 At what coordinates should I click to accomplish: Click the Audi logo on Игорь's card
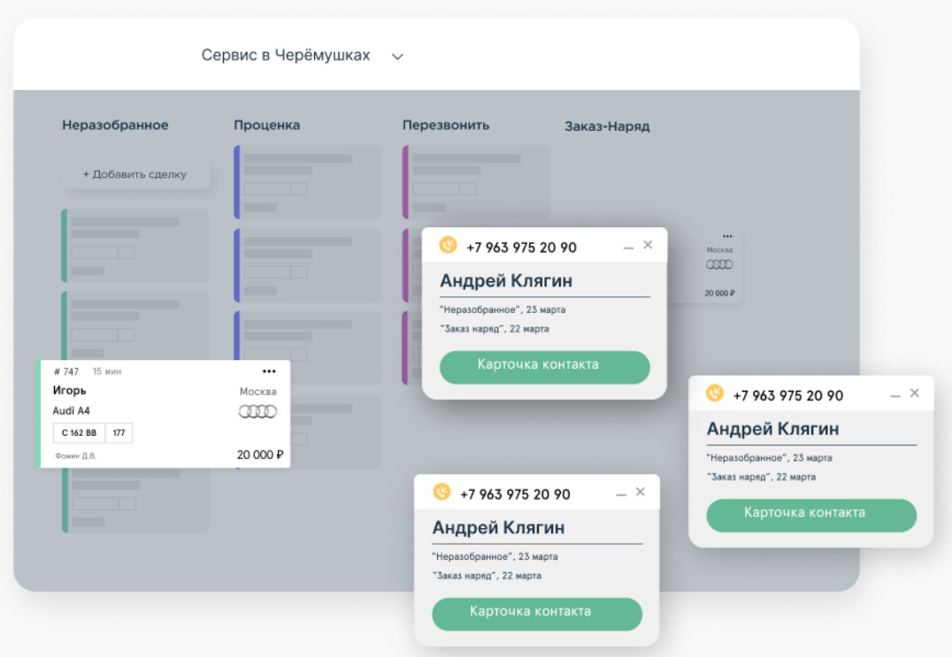pos(257,411)
